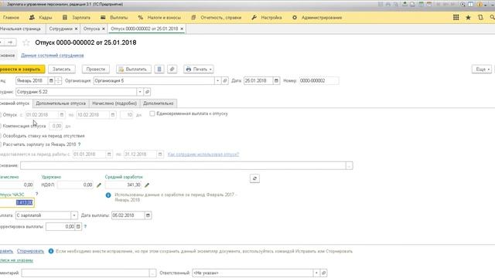The width and height of the screenshot is (495, 278).
Task: Toggle Единовременная выплата к отпуску checkbox
Action: pos(152,114)
